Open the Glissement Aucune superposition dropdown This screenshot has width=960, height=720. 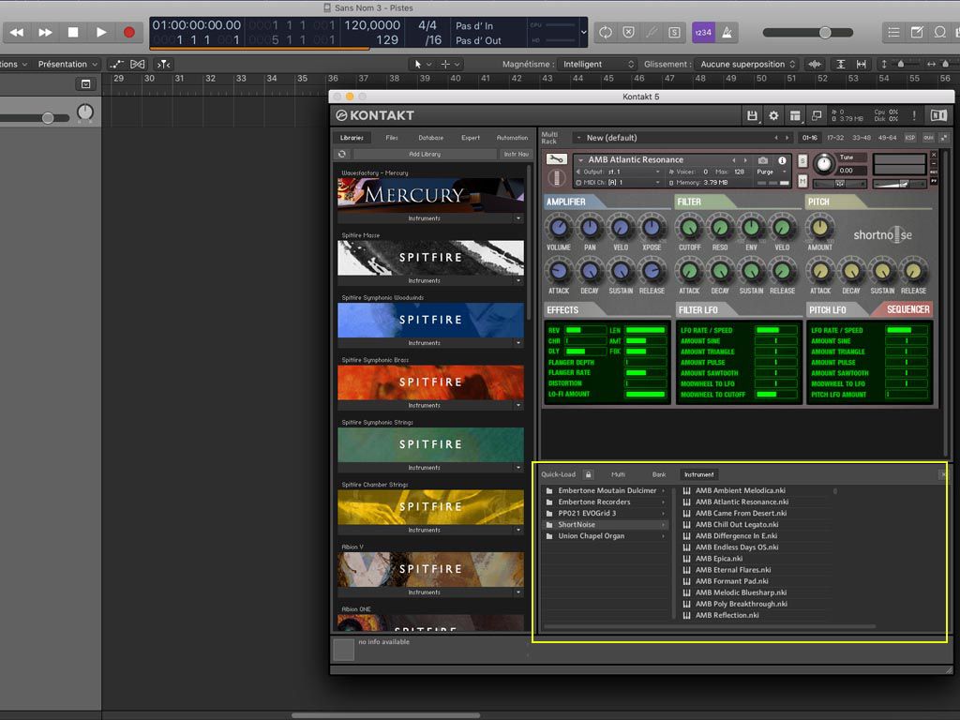746,64
